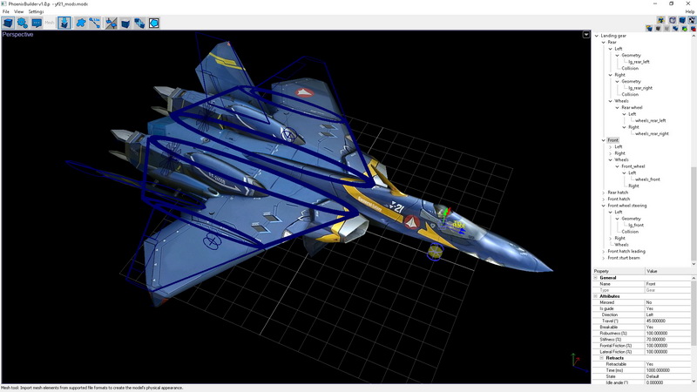This screenshot has height=392, width=697.
Task: Collapse the Landing gear tree node
Action: point(597,36)
